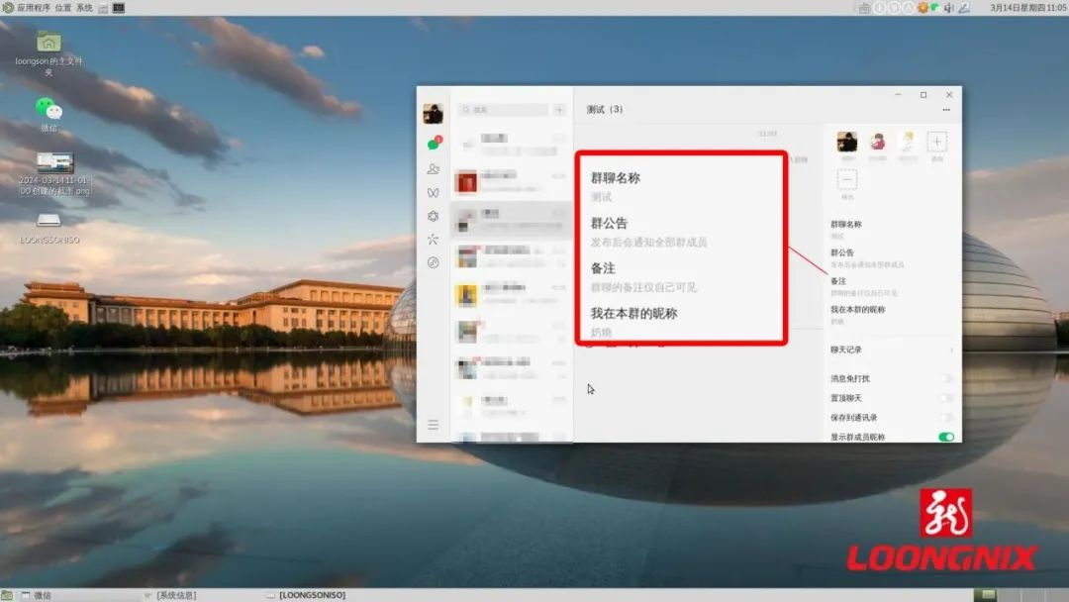Open the more options hamburger icon bottom left

[x=433, y=425]
